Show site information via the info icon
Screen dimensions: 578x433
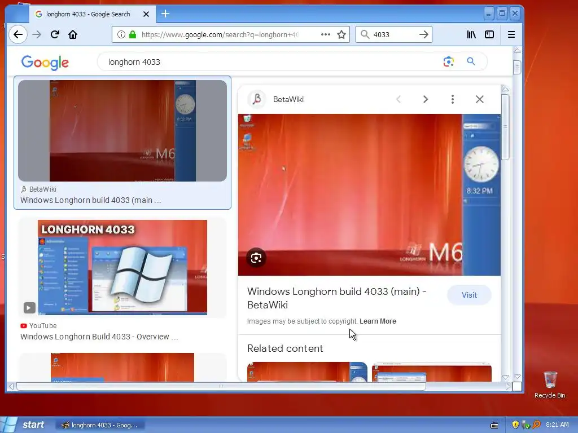coord(121,34)
